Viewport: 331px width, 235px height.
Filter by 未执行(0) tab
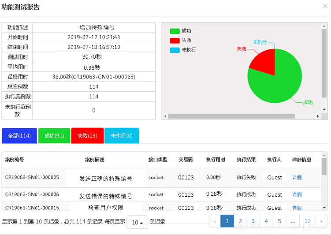[122, 135]
